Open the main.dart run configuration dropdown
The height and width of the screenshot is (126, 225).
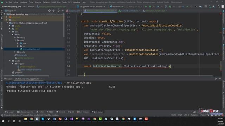[x=116, y=7]
